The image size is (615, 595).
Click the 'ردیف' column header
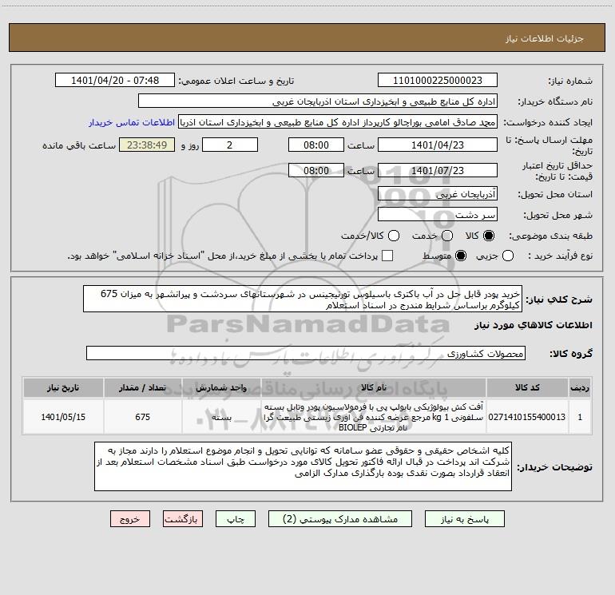[580, 387]
